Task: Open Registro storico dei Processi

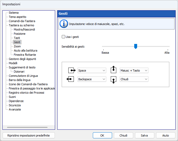Action: tap(26, 93)
